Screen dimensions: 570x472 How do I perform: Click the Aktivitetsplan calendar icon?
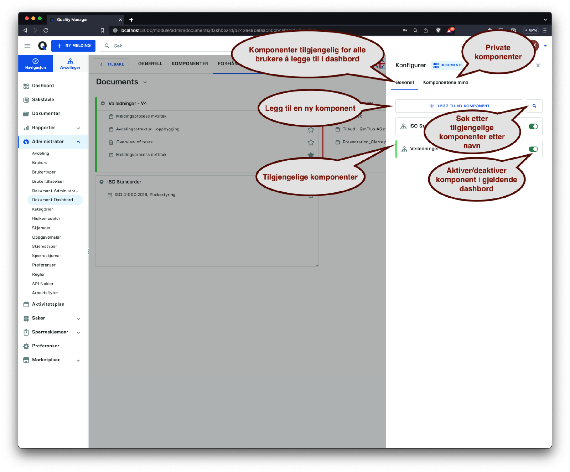[26, 304]
